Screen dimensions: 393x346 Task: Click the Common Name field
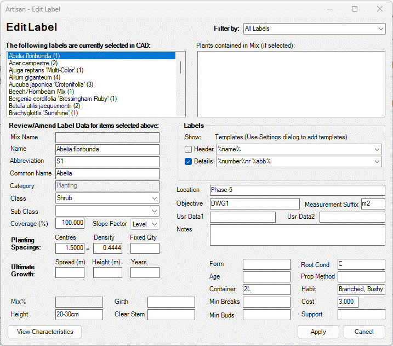pos(107,173)
